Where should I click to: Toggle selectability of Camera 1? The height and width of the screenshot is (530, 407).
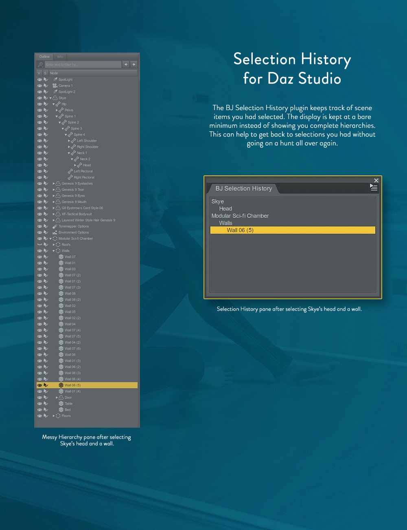(x=46, y=86)
